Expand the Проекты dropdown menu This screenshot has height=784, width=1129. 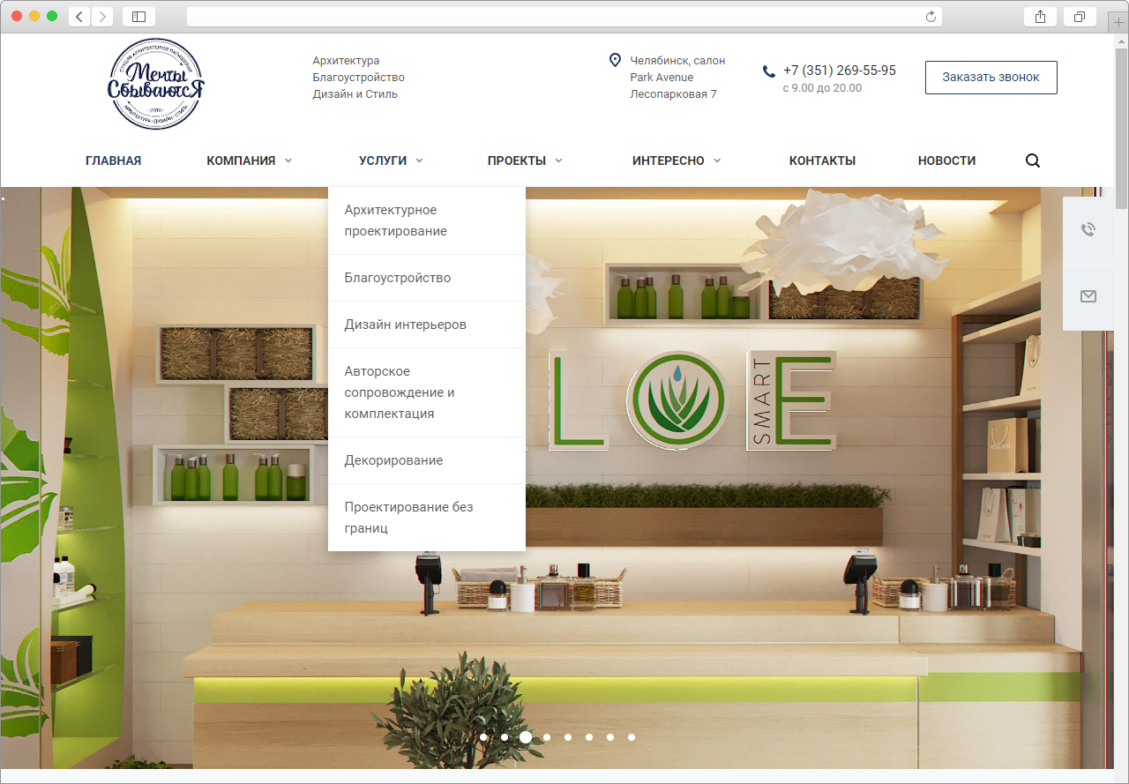[x=524, y=161]
